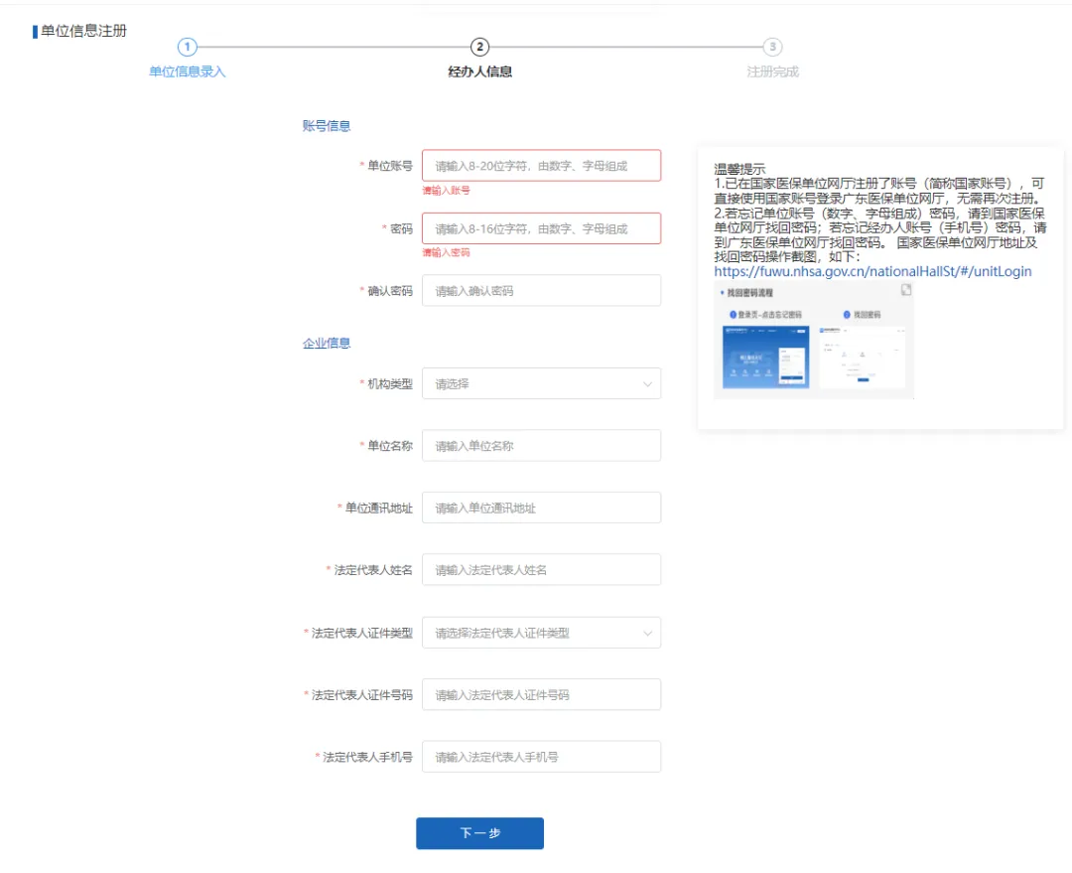Click the 确认密码 input field

pos(541,291)
